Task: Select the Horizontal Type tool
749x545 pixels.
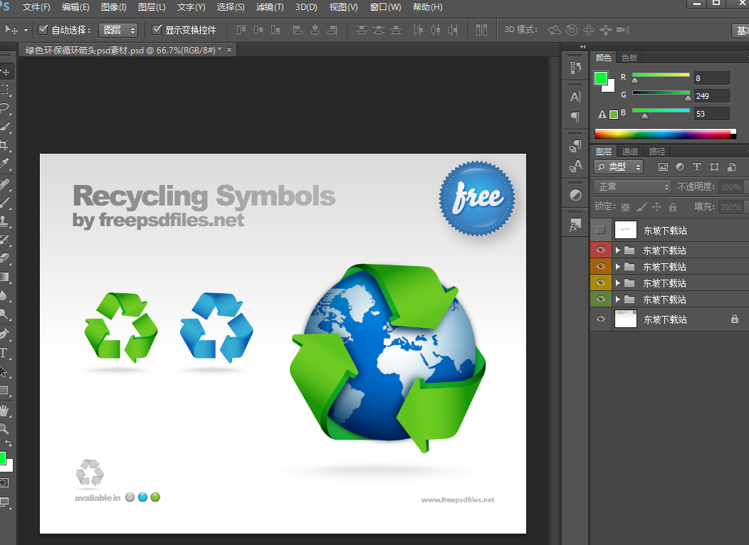Action: click(x=4, y=353)
